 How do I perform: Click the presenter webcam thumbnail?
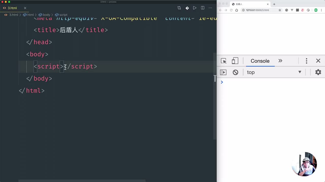(x=304, y=164)
